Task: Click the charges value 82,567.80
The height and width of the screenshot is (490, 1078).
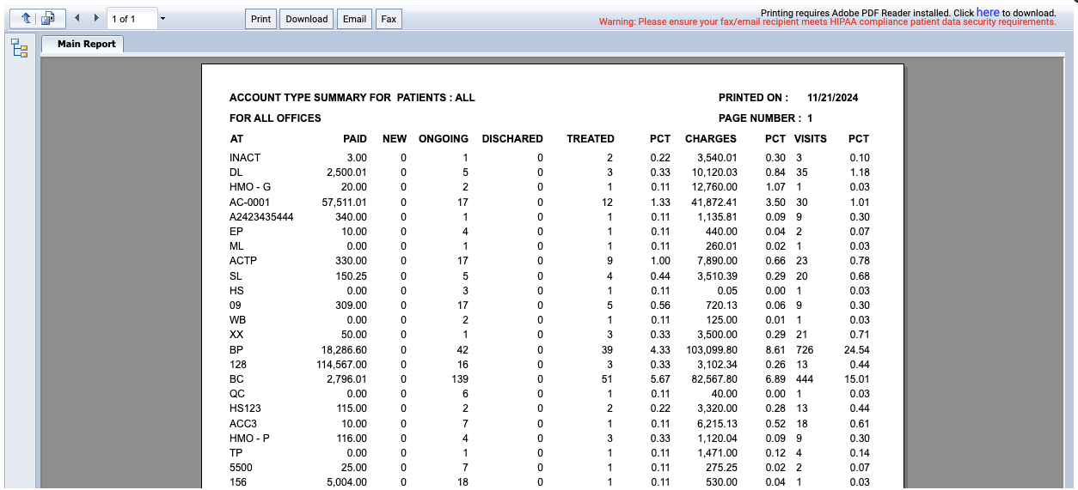Action: tap(714, 379)
